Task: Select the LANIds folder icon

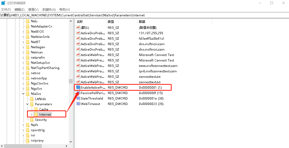Action: click(32, 99)
